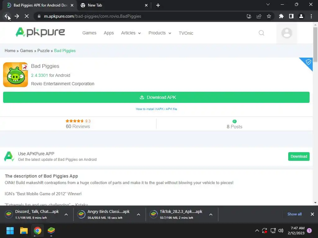Screen dimensions: 318x238
Task: Stop page loading with X button
Action: tap(27, 16)
